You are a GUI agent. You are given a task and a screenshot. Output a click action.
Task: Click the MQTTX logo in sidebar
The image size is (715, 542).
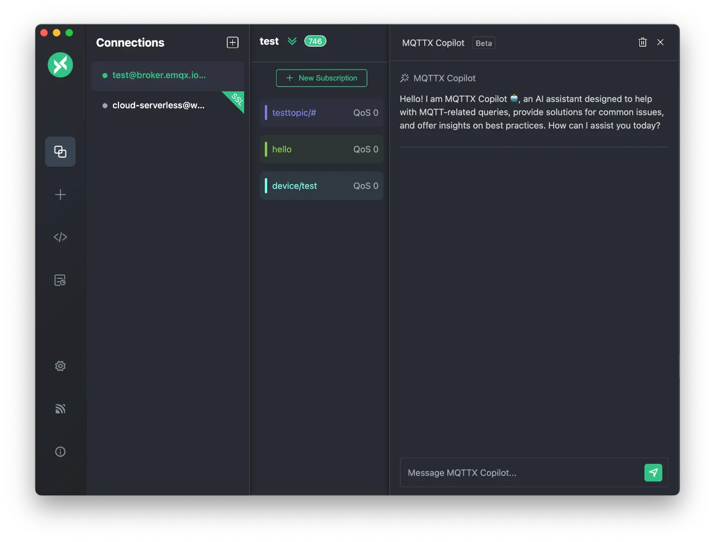[60, 65]
